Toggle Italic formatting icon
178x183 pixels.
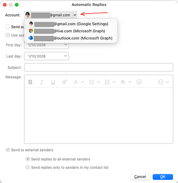coord(42,82)
